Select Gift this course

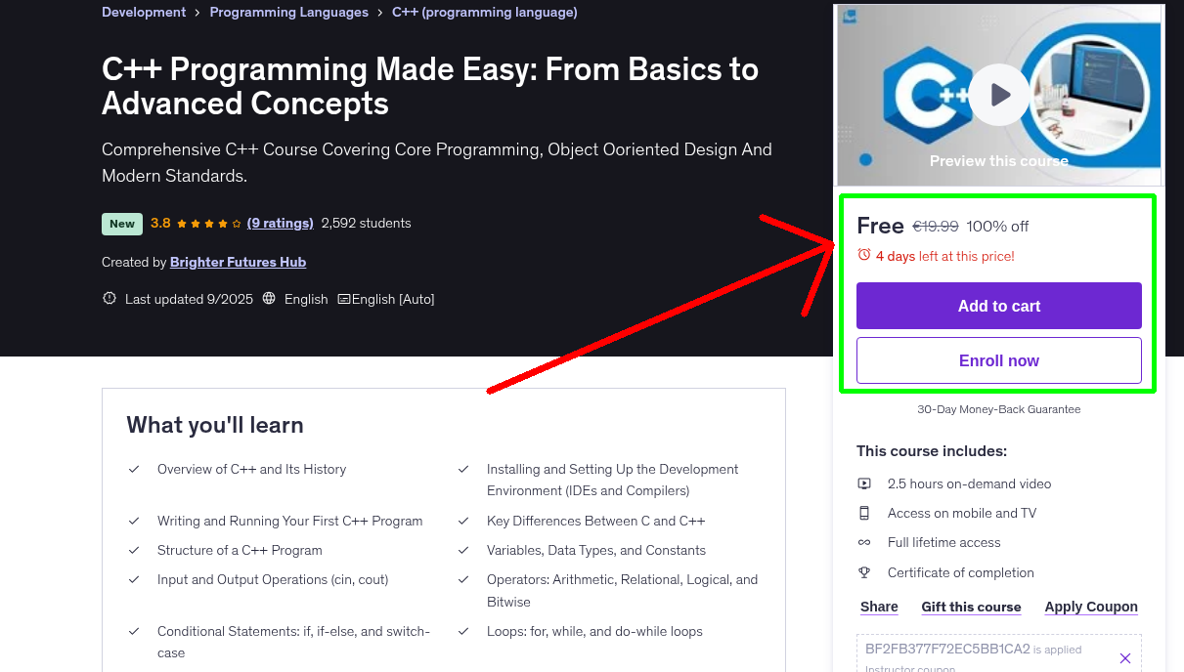point(971,606)
